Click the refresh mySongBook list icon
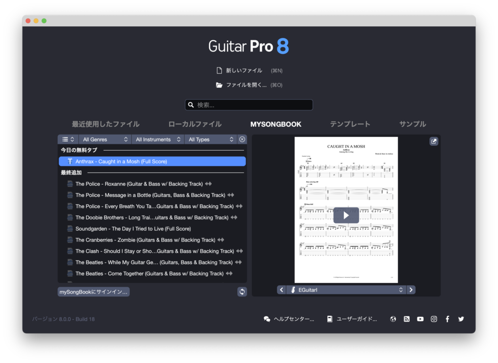Image resolution: width=498 pixels, height=363 pixels. point(242,292)
